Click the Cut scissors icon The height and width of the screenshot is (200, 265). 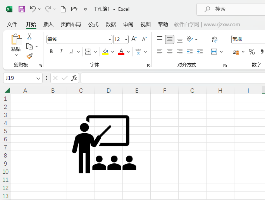coord(29,36)
